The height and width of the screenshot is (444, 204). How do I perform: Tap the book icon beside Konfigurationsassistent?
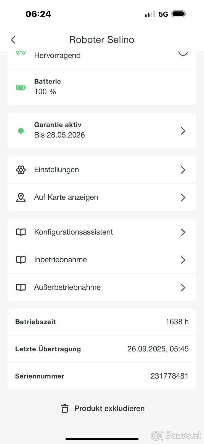(x=21, y=232)
